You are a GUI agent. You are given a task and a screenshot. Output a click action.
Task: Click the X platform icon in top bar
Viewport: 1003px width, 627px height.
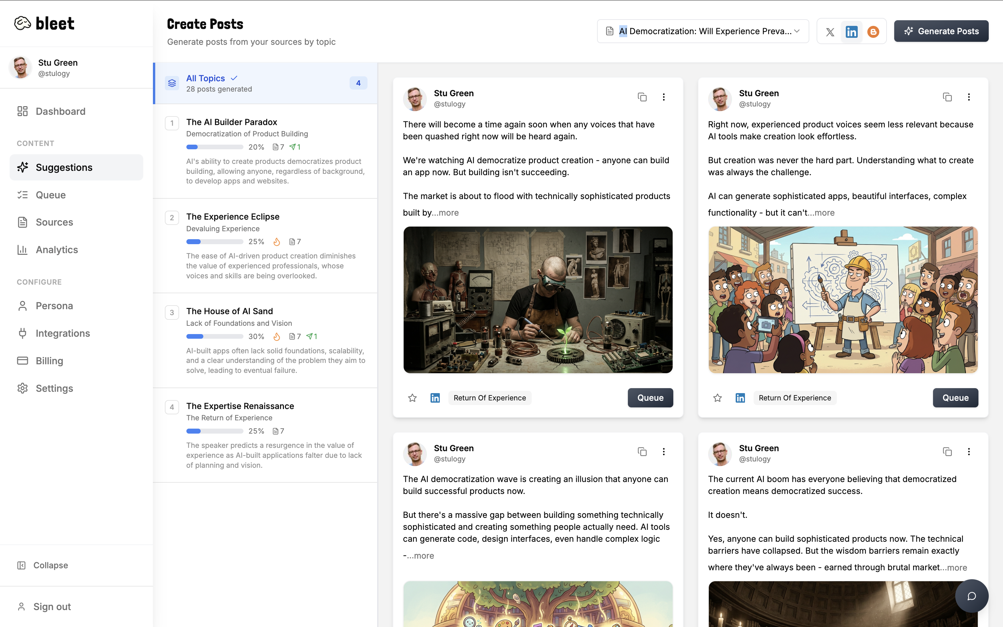[x=830, y=31]
